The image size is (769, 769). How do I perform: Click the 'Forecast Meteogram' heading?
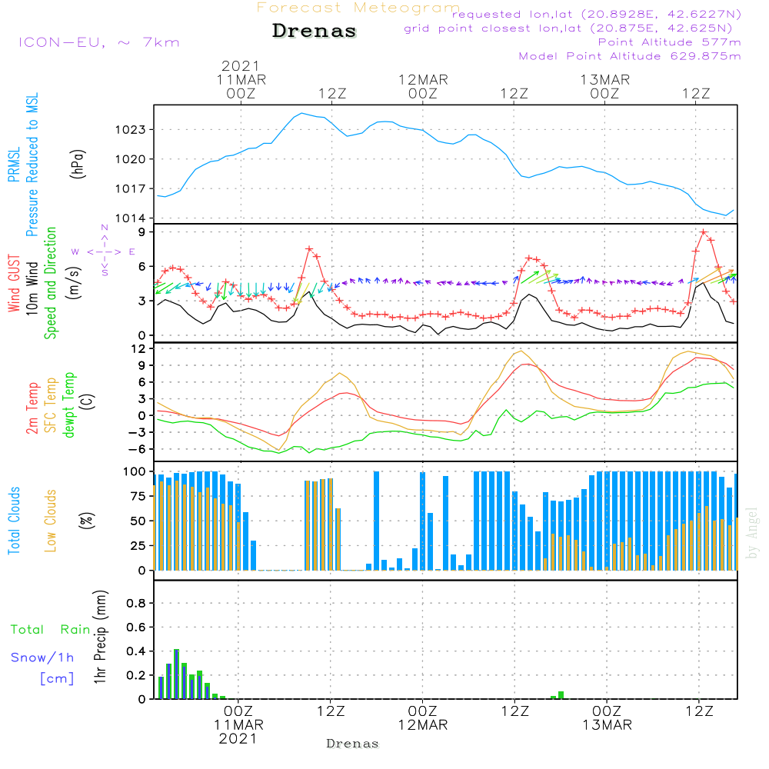358,8
